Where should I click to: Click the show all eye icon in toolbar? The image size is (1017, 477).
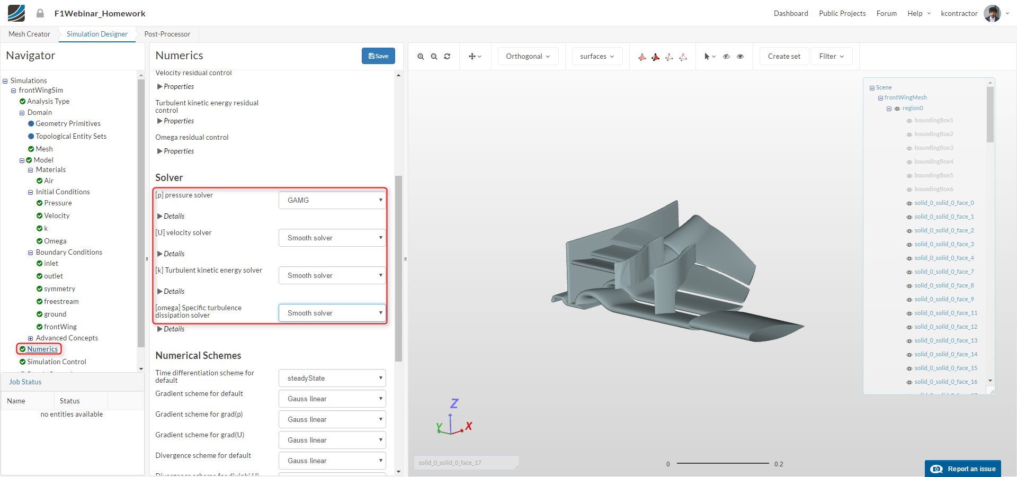741,57
